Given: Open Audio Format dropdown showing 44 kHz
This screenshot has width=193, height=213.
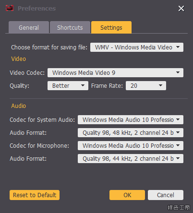Looking at the screenshot, I should [131, 159].
